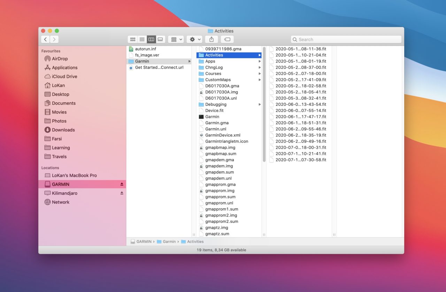Select activity file ending 18-35-19.fit
Image resolution: width=446 pixels, height=292 pixels.
299,135
